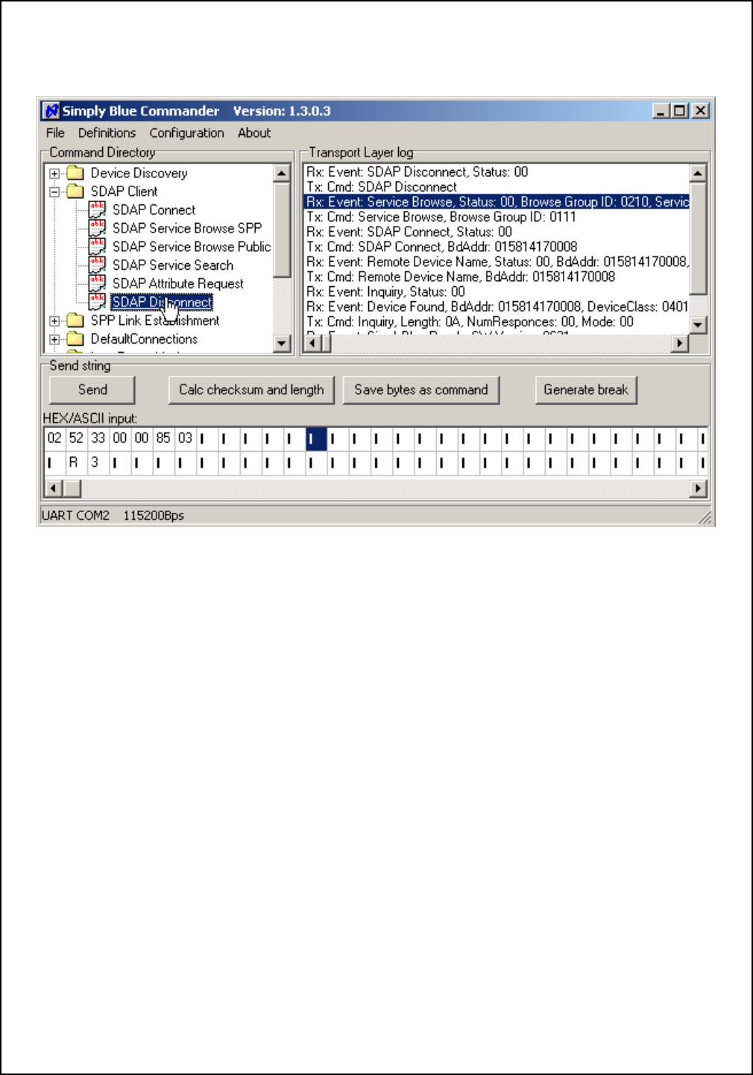
Task: Select the SDAP Service Search icon
Action: pyautogui.click(x=97, y=265)
